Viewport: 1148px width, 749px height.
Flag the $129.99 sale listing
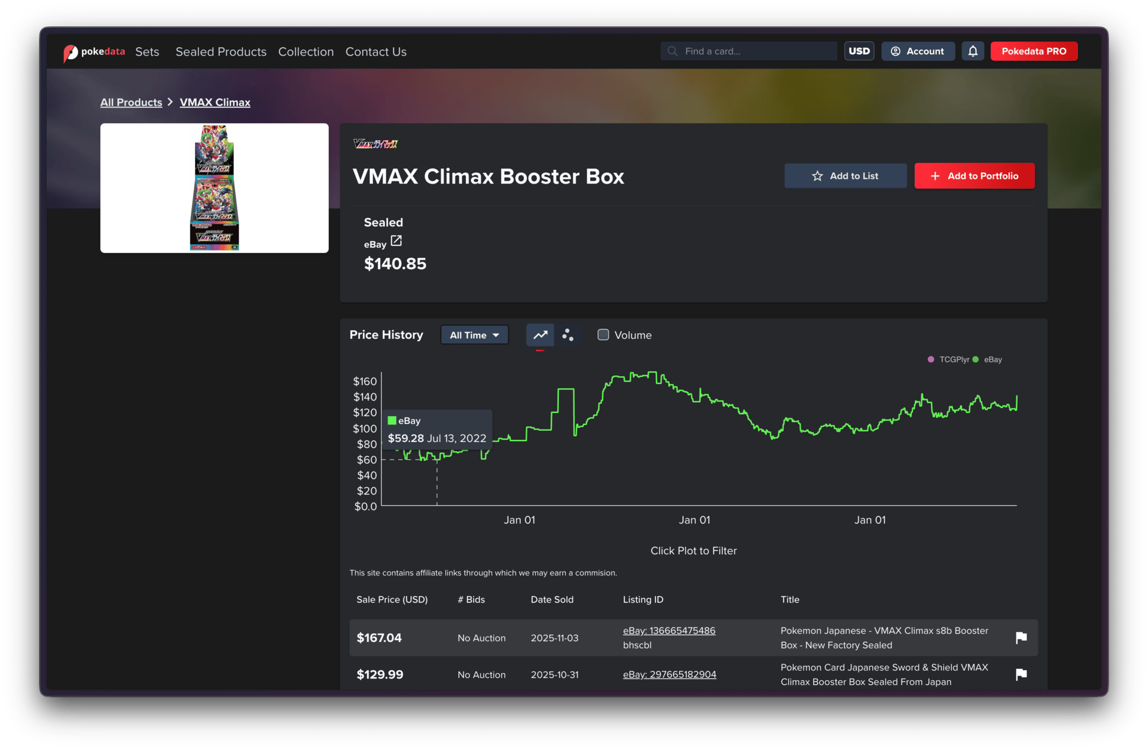1021,675
